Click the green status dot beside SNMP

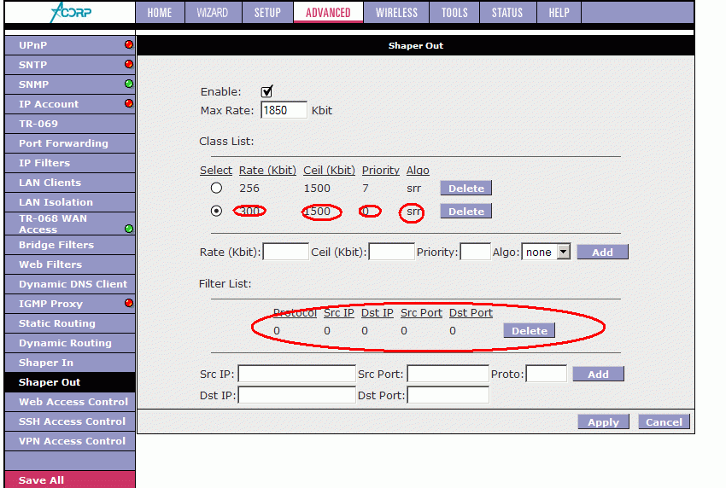129,84
